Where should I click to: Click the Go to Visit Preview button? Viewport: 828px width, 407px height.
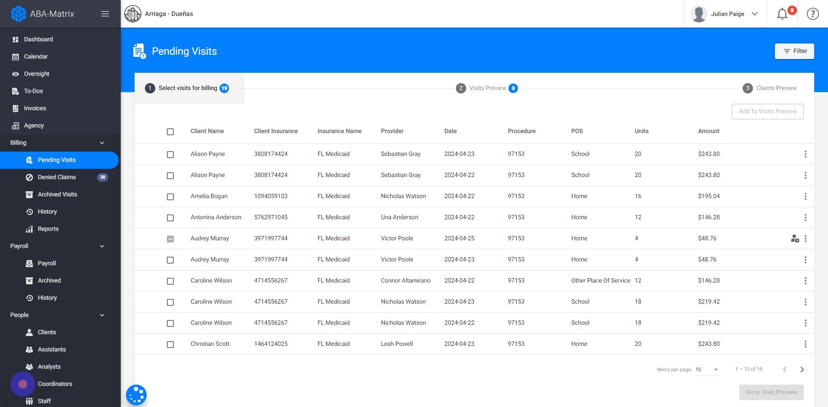click(x=771, y=392)
